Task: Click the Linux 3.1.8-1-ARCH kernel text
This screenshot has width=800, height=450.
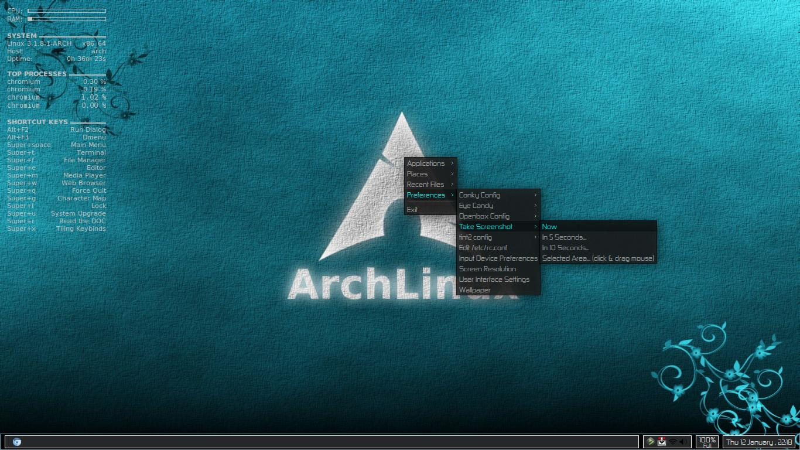Action: (x=39, y=43)
